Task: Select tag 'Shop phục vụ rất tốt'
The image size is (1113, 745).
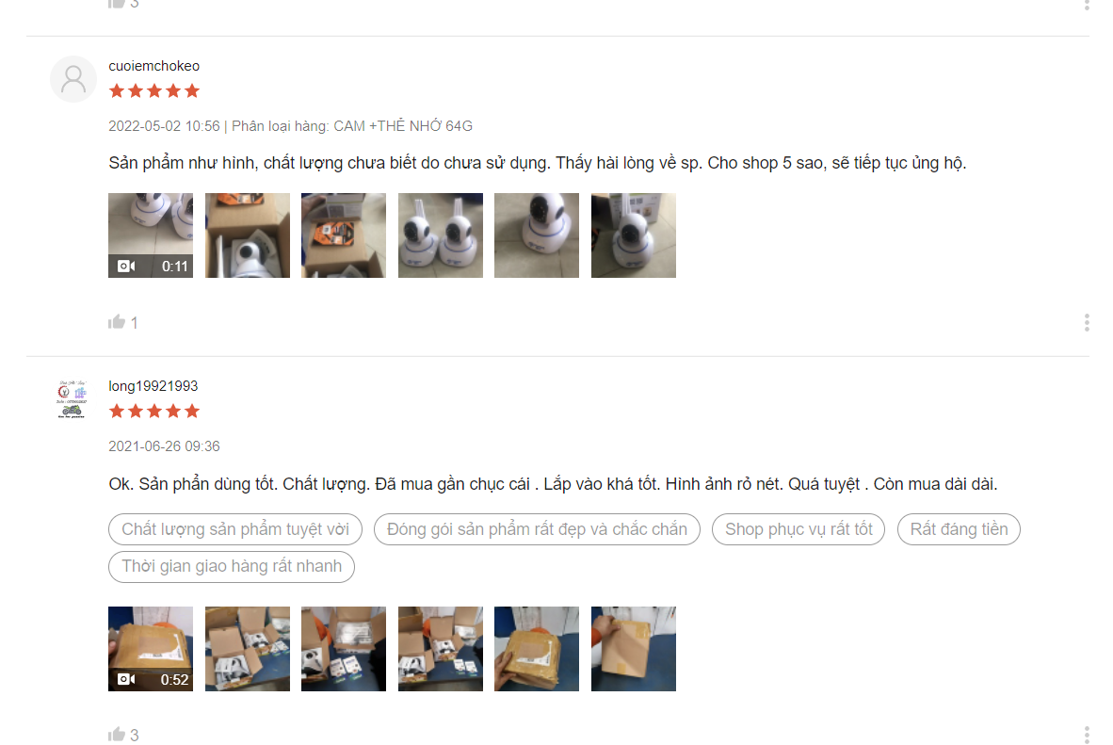Action: [798, 529]
